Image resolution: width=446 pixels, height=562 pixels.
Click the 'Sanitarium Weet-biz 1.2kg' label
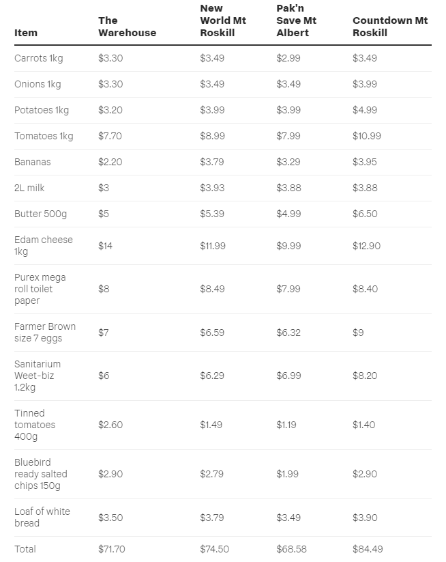(38, 376)
